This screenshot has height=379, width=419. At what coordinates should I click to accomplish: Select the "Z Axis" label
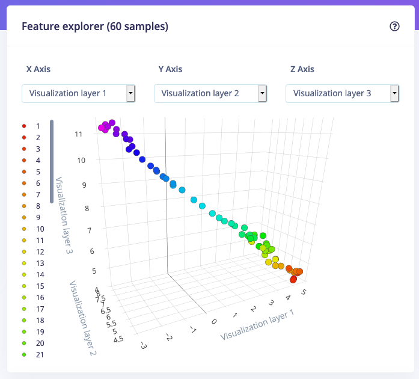302,69
